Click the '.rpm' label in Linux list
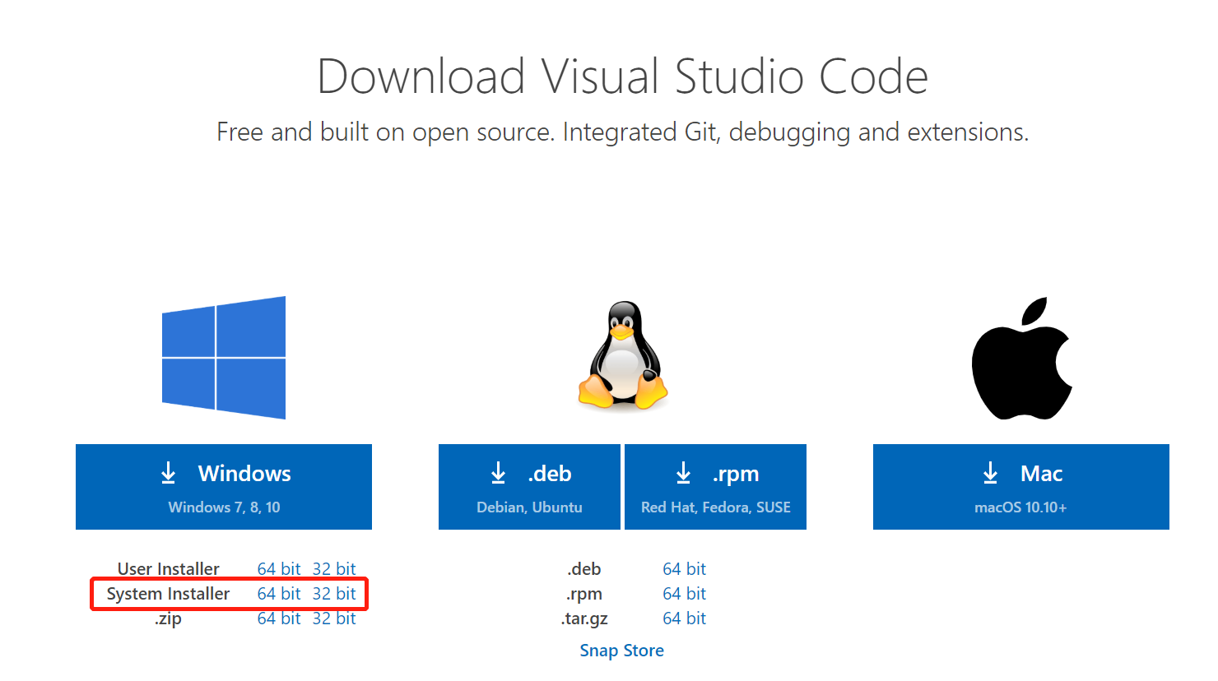The height and width of the screenshot is (681, 1218). click(584, 594)
